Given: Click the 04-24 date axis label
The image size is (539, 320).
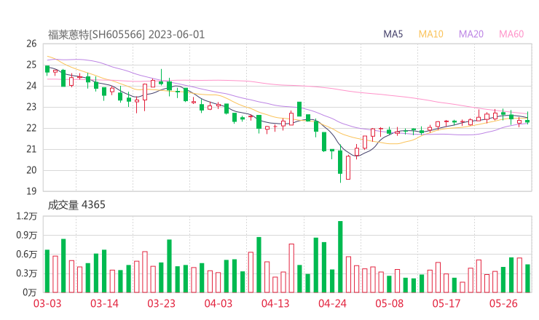Looking at the screenshot, I should (332, 303).
